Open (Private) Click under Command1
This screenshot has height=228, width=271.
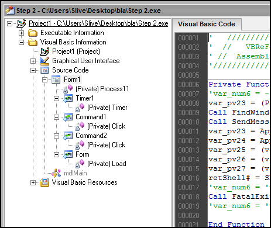click(x=107, y=126)
